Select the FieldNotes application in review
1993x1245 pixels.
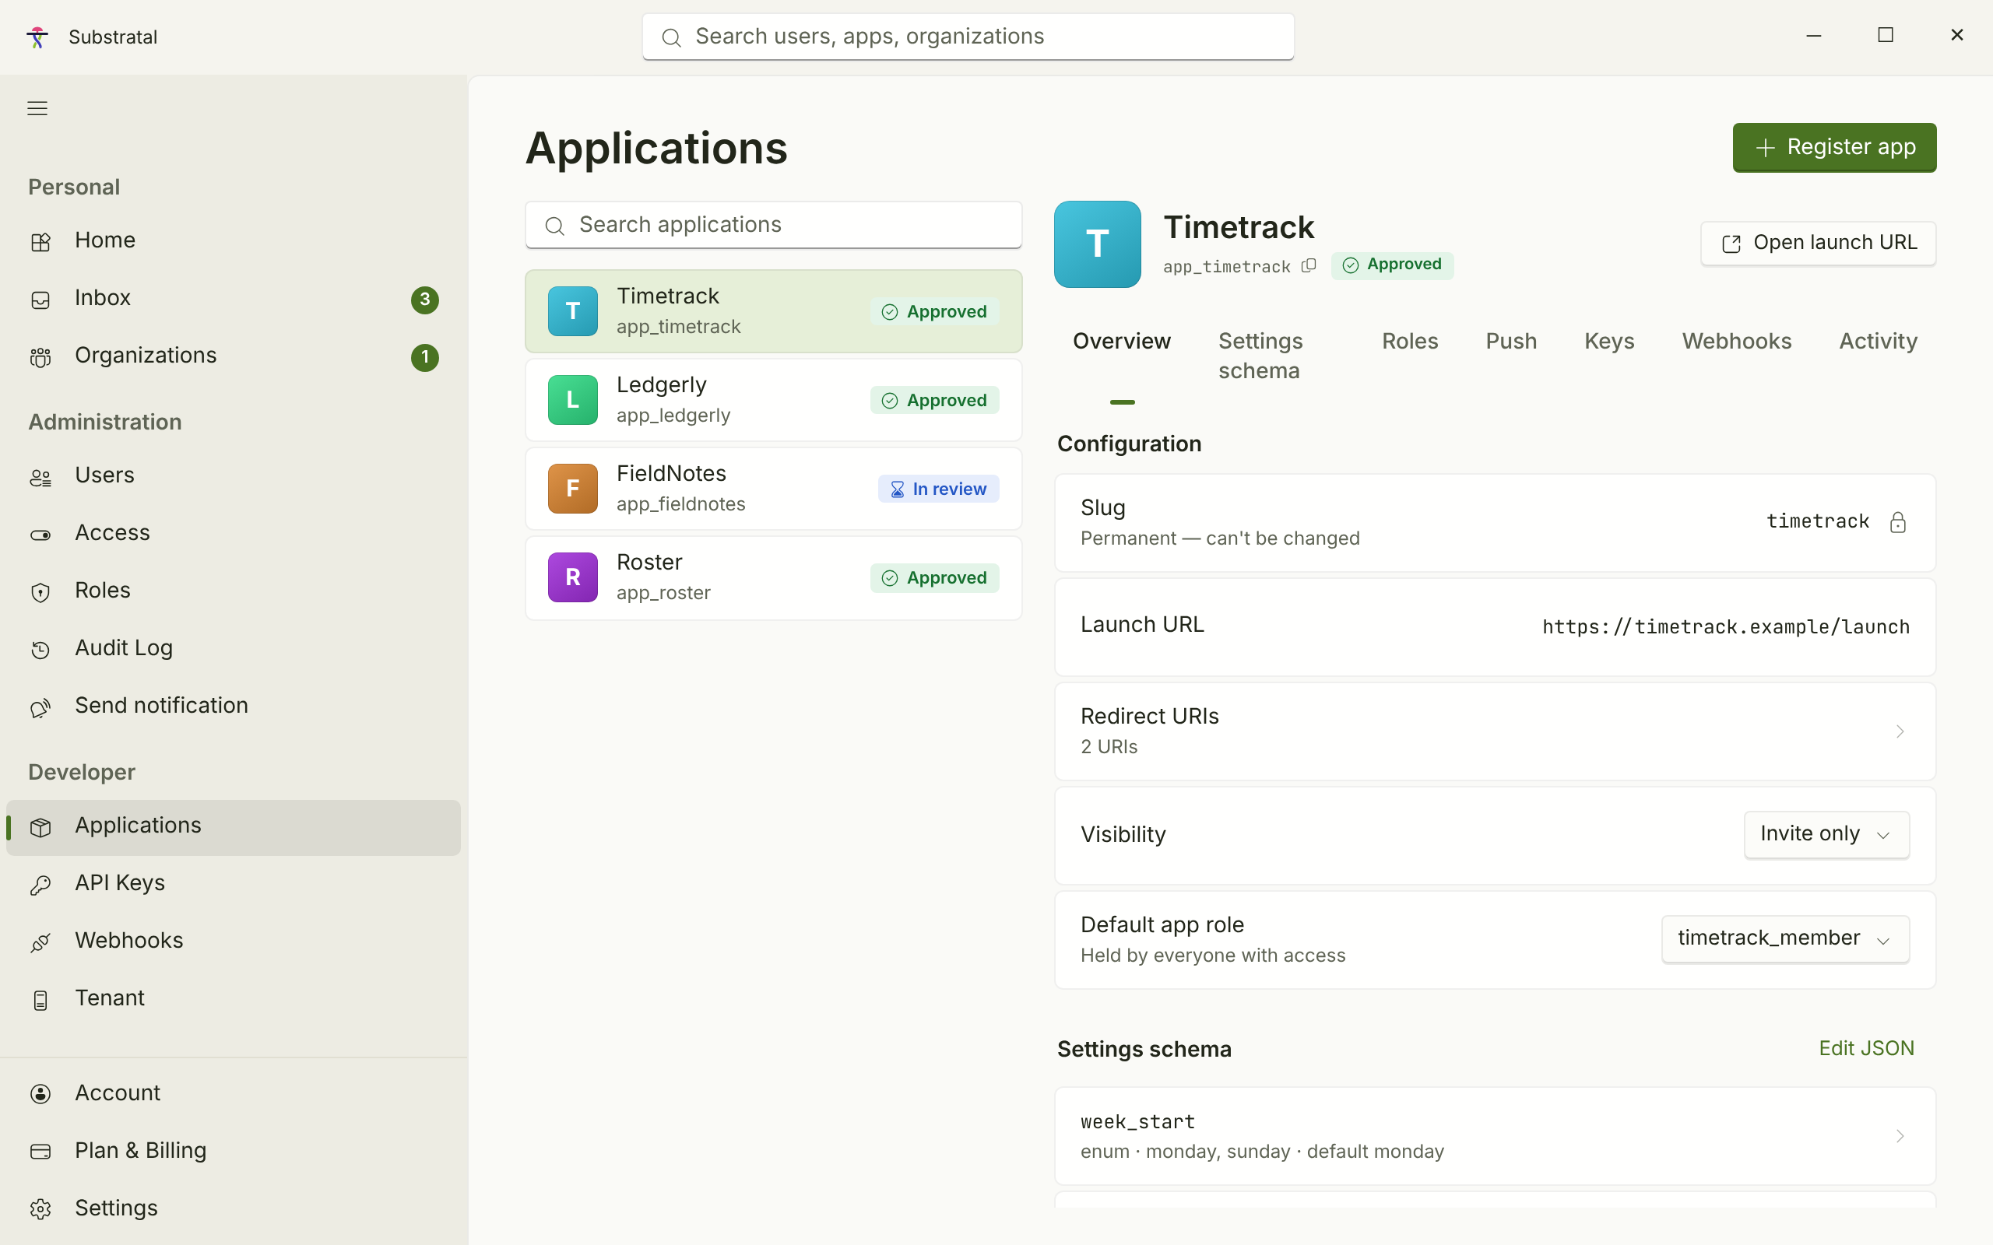point(773,489)
